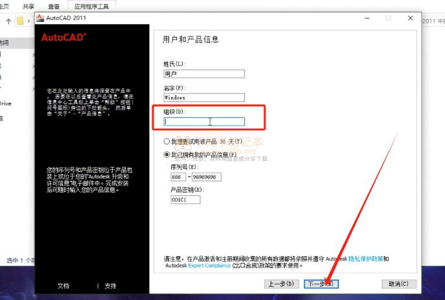Close the AutoCAD 2011 installer window
The height and width of the screenshot is (300, 445).
[x=411, y=20]
